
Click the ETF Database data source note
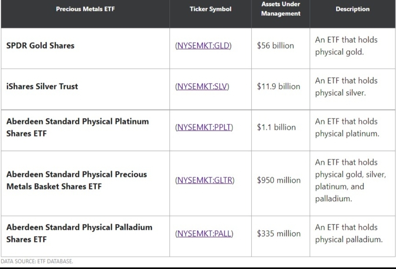coord(37,261)
